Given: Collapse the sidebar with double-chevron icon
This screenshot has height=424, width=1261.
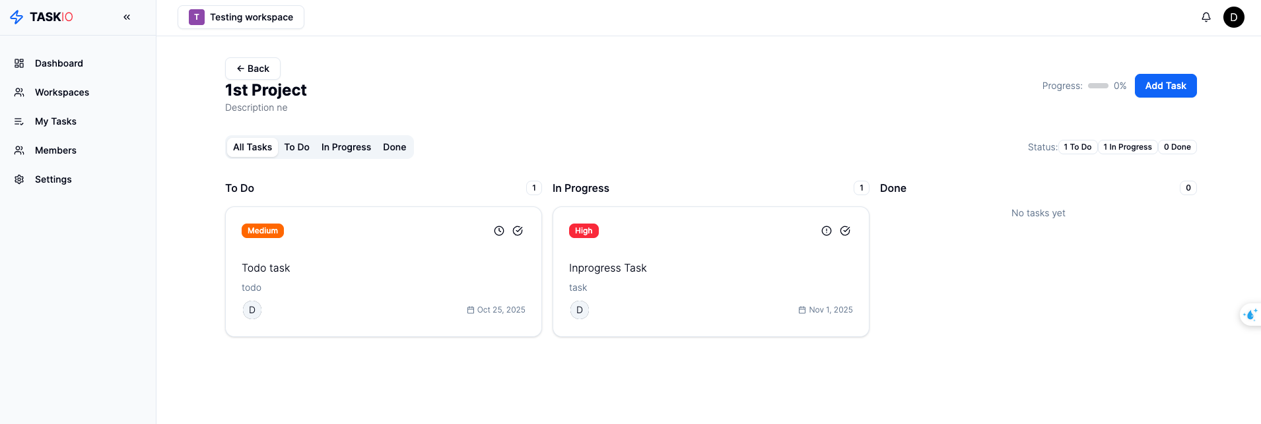Looking at the screenshot, I should [x=127, y=17].
